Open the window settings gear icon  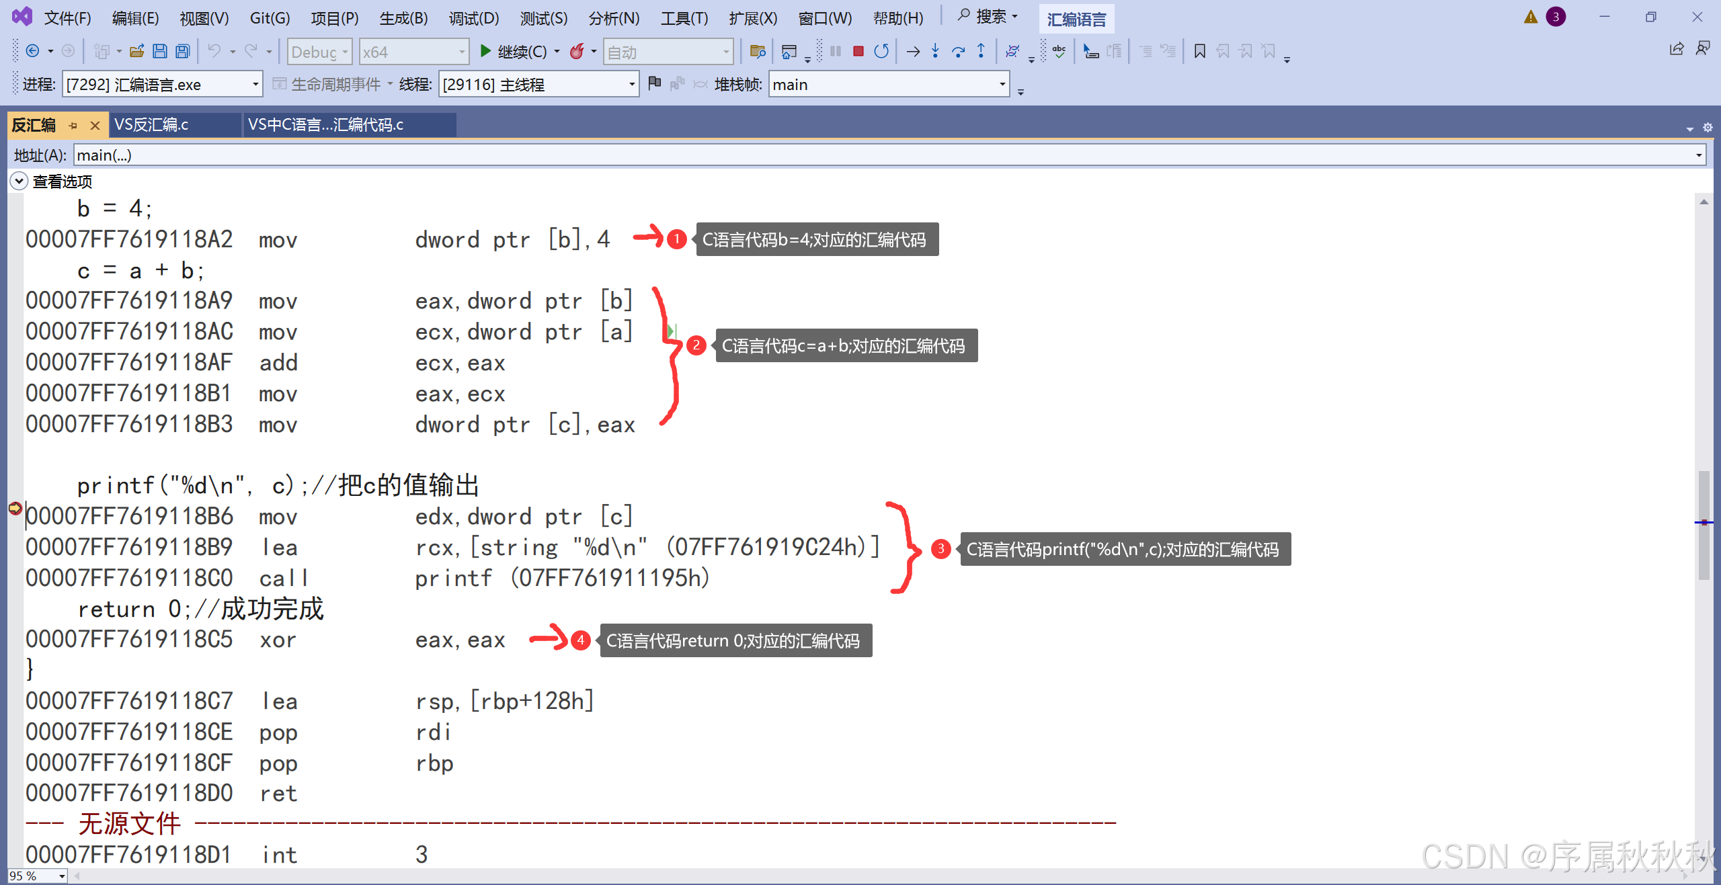(1708, 127)
